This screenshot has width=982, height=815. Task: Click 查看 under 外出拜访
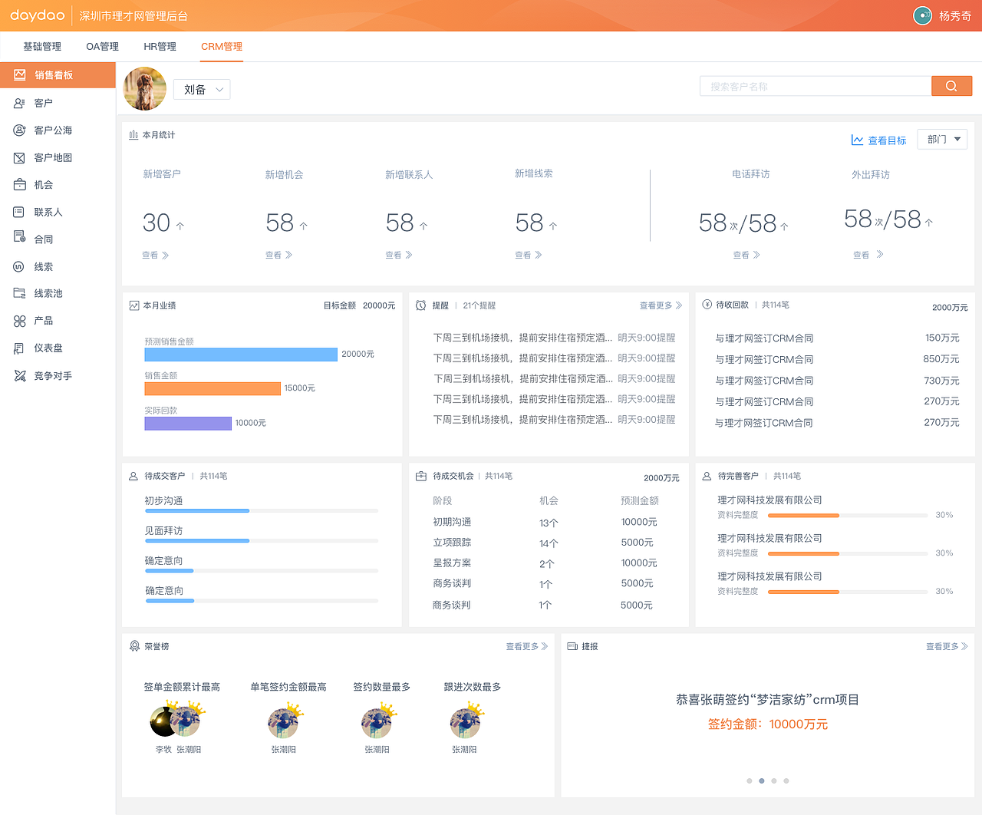pyautogui.click(x=868, y=255)
